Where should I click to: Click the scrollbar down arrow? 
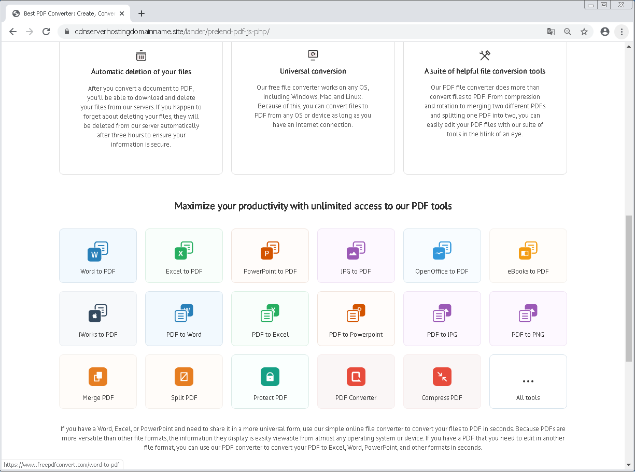click(629, 465)
